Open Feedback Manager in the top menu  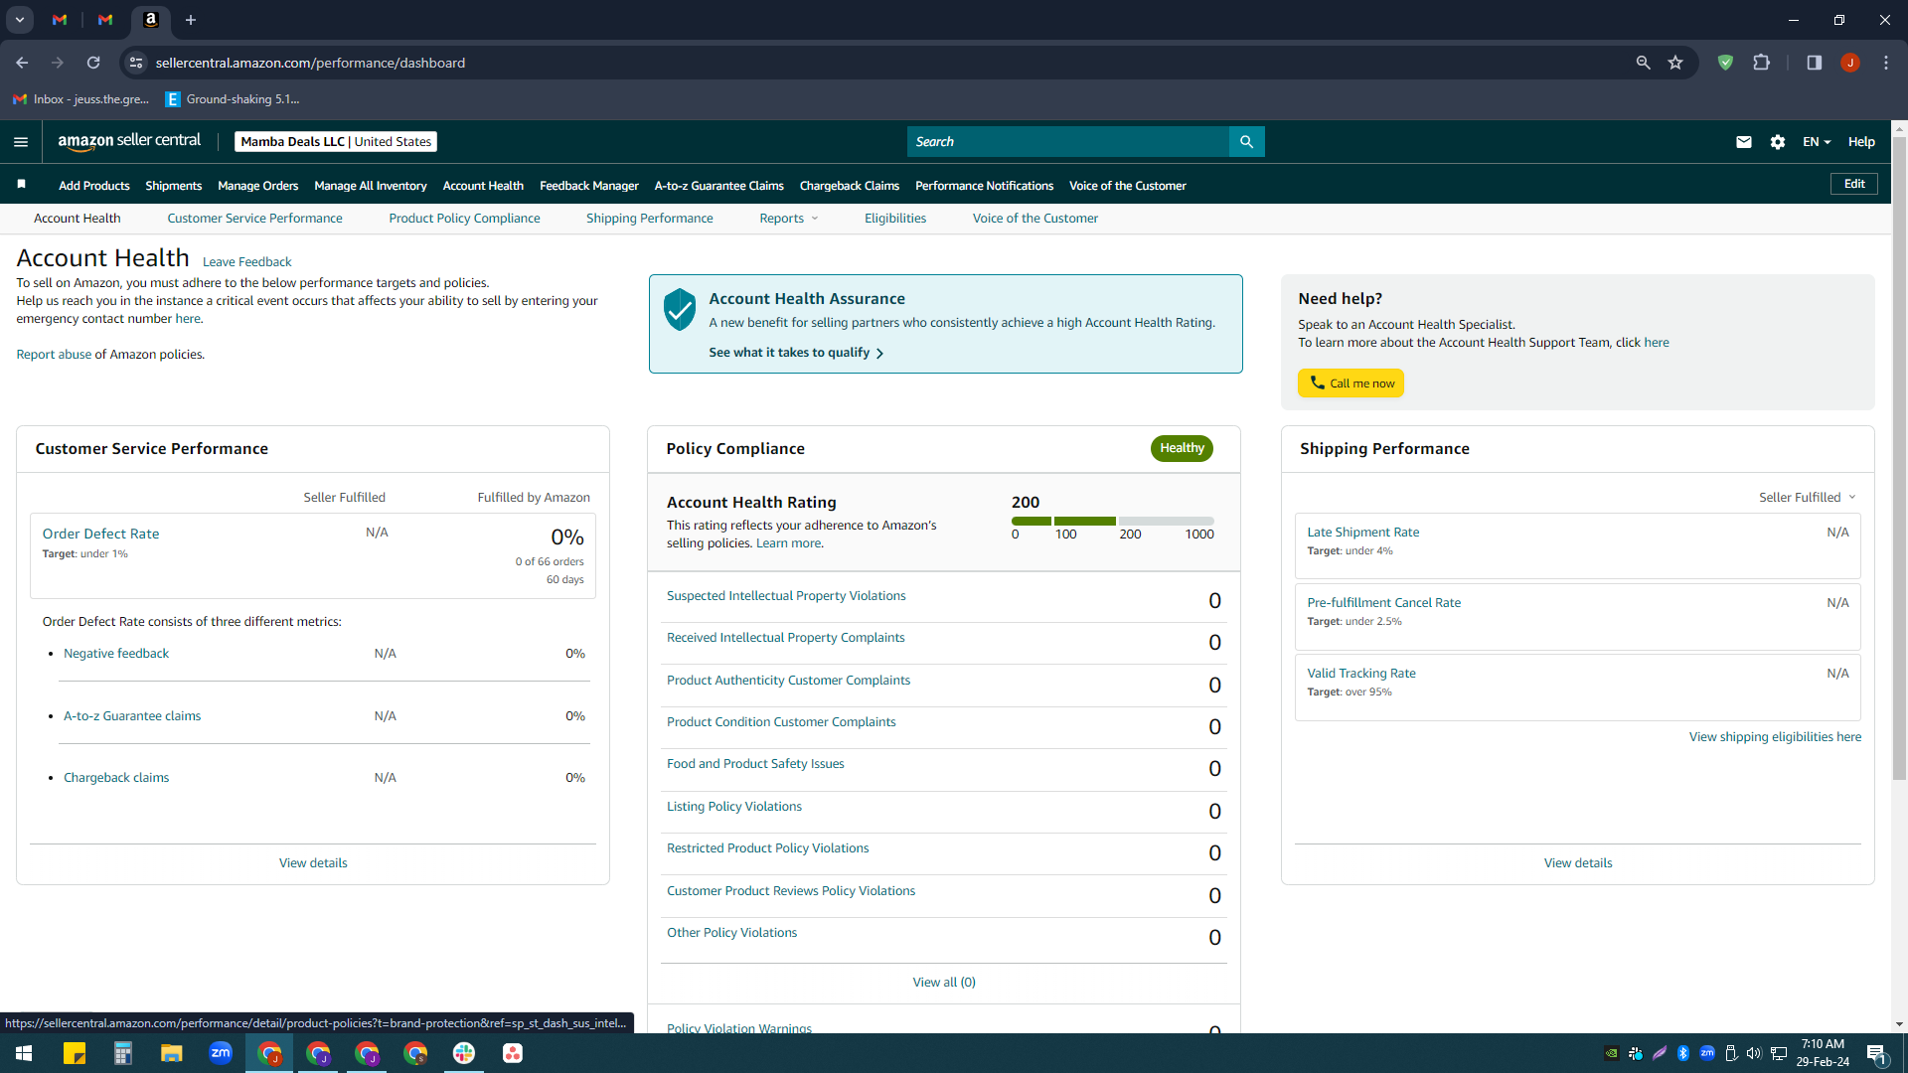[589, 186]
